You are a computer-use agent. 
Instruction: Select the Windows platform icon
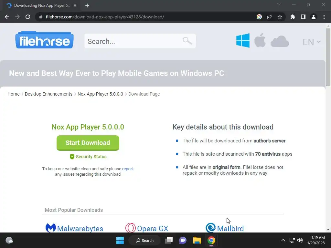coord(243,40)
